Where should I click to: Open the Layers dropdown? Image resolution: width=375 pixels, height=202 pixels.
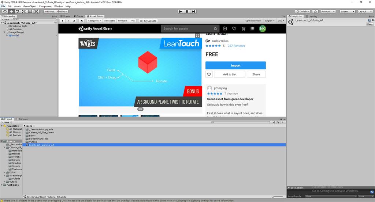(347, 11)
